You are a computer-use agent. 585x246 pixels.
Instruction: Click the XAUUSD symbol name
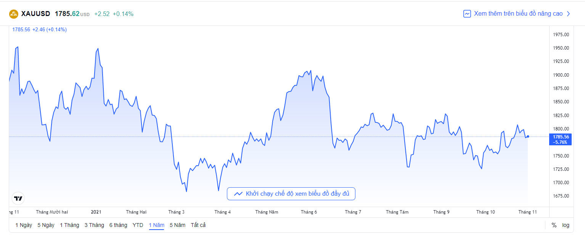[x=36, y=14]
